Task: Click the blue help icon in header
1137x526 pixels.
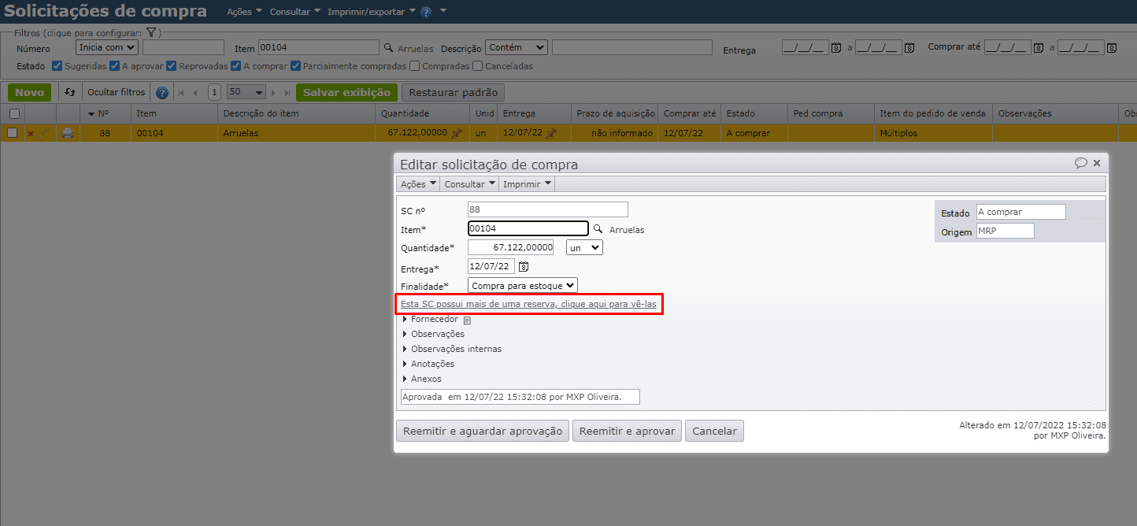Action: [426, 13]
